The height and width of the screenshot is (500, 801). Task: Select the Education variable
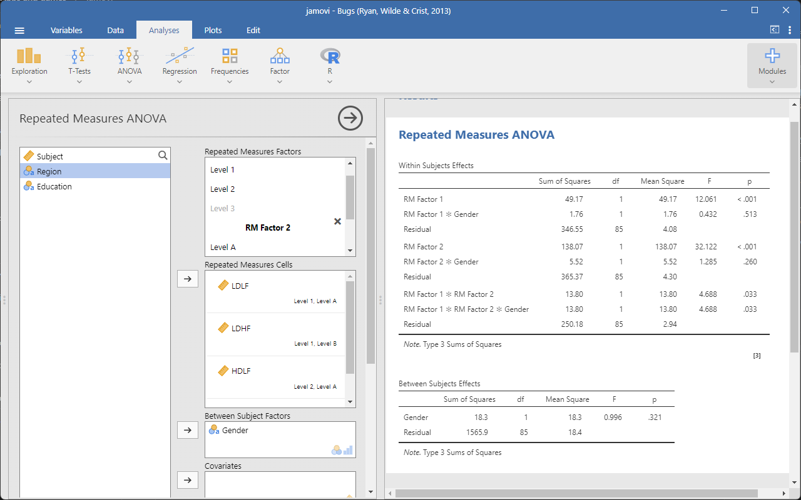pos(95,186)
